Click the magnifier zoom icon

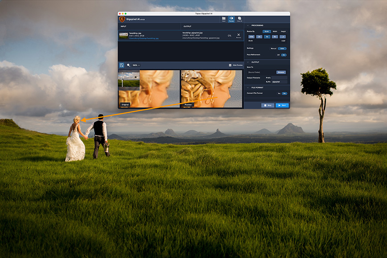(128, 65)
